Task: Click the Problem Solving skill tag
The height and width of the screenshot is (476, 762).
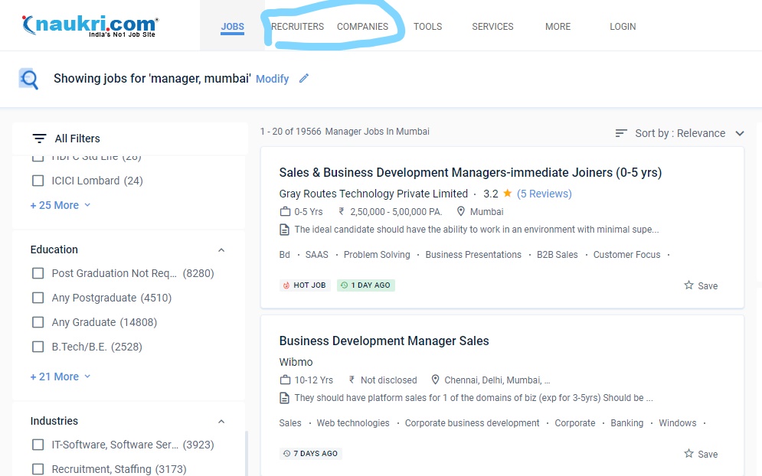Action: coord(377,255)
